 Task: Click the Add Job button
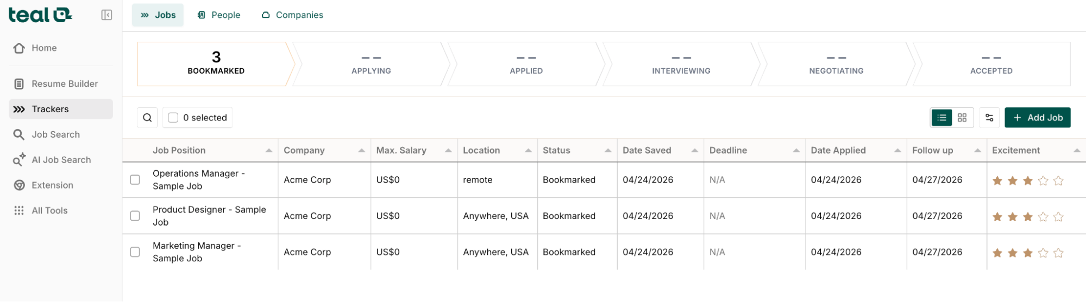tap(1037, 118)
